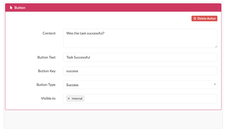Click the cursor icon in Button header
This screenshot has width=226, height=132.
click(11, 8)
